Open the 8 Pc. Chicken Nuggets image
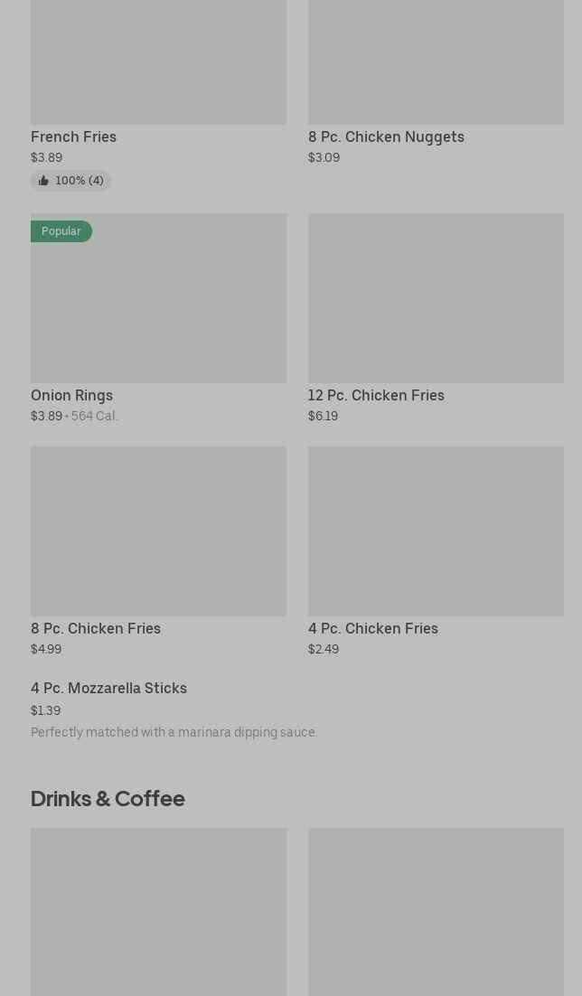582x996 pixels. point(436,61)
